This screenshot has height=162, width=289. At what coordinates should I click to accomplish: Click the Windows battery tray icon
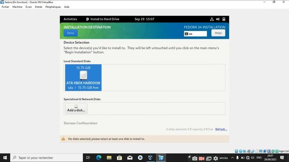[x=242, y=158]
